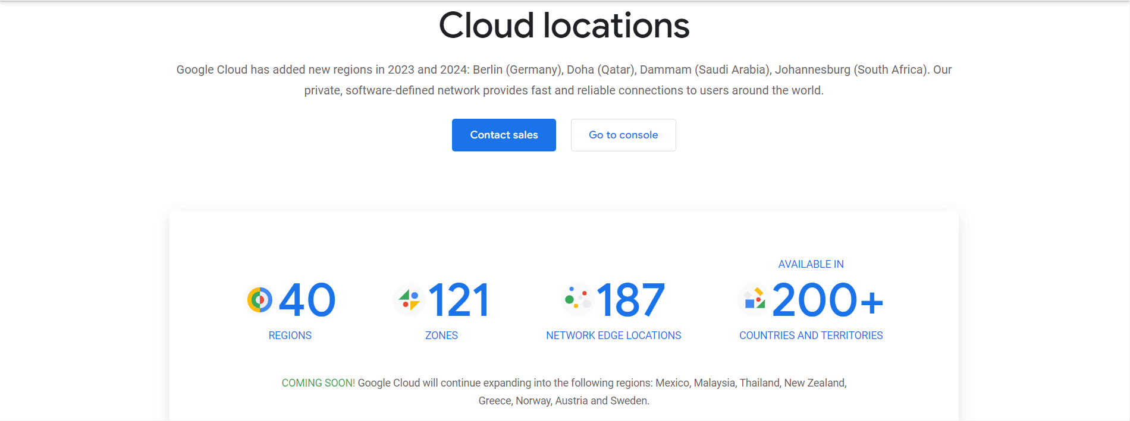
Task: Click the NETWORK EDGE LOCATIONS label
Action: (614, 335)
